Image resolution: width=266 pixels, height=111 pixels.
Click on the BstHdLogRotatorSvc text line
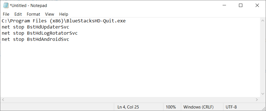point(39,33)
